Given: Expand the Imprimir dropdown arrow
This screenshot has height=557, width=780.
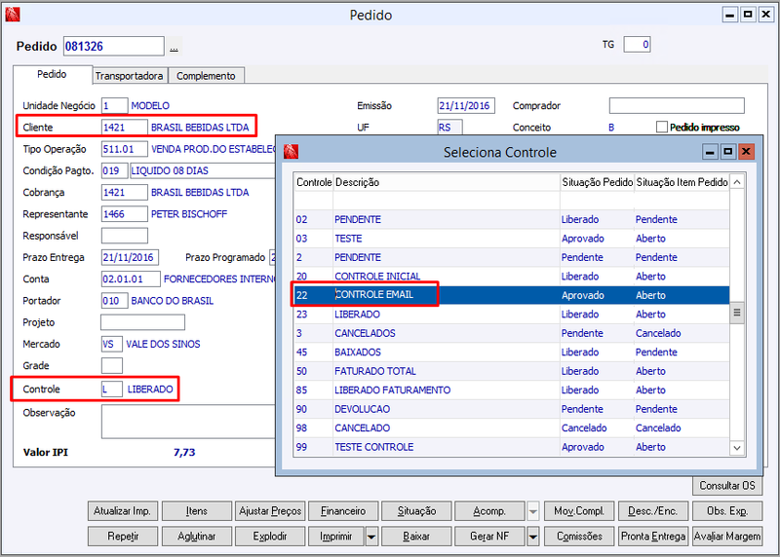Looking at the screenshot, I should click(371, 537).
